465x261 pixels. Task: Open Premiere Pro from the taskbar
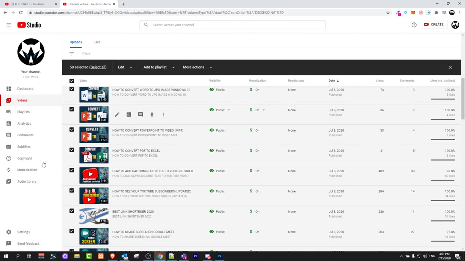(195, 256)
